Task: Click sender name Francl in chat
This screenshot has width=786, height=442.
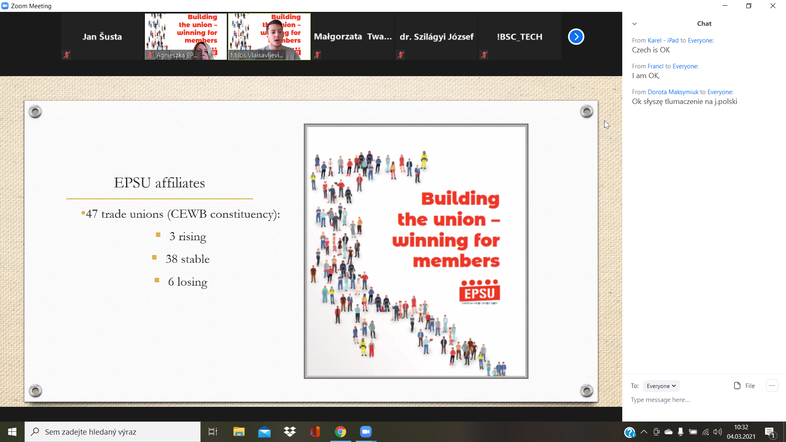Action: [655, 66]
